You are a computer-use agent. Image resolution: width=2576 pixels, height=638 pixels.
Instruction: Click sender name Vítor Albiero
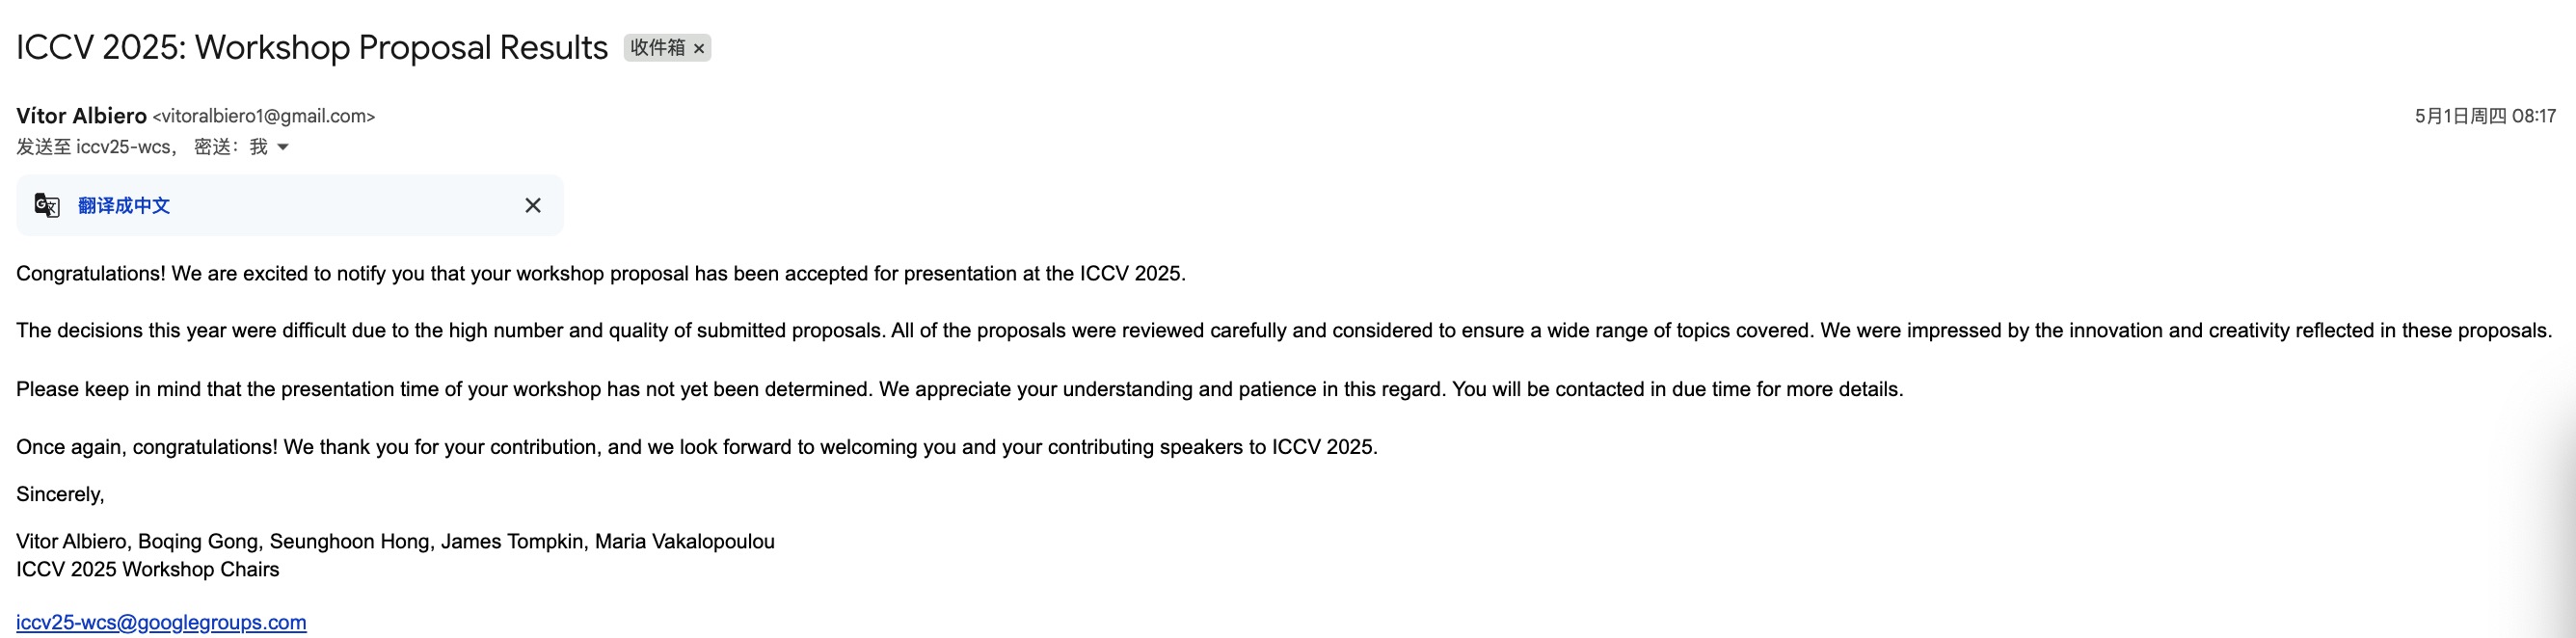81,116
